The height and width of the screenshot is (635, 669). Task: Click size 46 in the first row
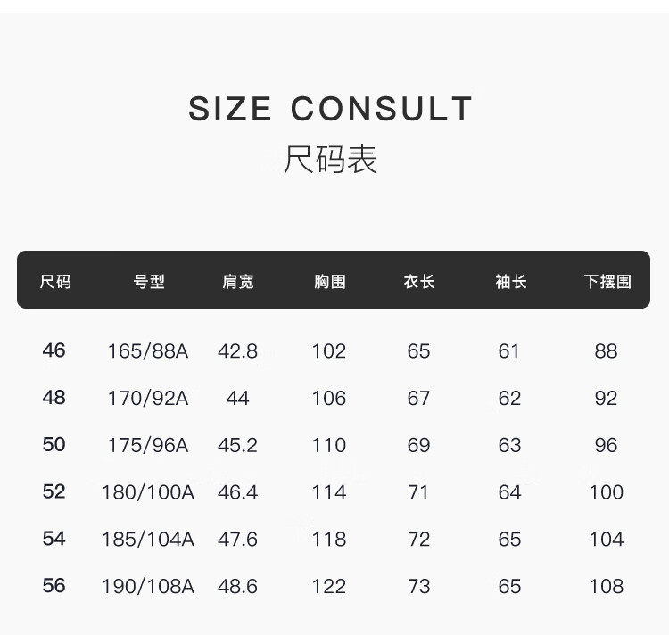coord(54,350)
